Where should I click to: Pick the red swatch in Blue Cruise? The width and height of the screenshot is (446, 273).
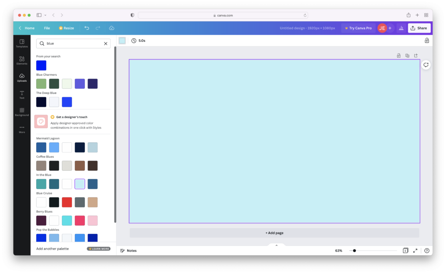[x=67, y=202]
